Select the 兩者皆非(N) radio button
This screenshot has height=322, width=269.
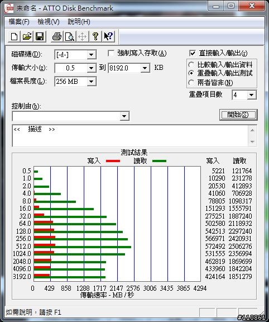[191, 83]
